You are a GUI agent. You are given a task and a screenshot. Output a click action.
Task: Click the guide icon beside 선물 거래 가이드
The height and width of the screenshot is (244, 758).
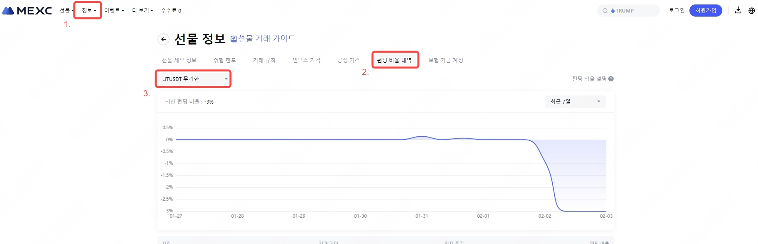(234, 39)
